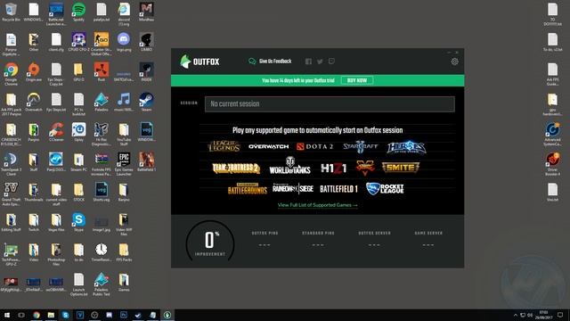The image size is (570, 321).
Task: Open Outfox's Facebook page icon
Action: pos(308,62)
